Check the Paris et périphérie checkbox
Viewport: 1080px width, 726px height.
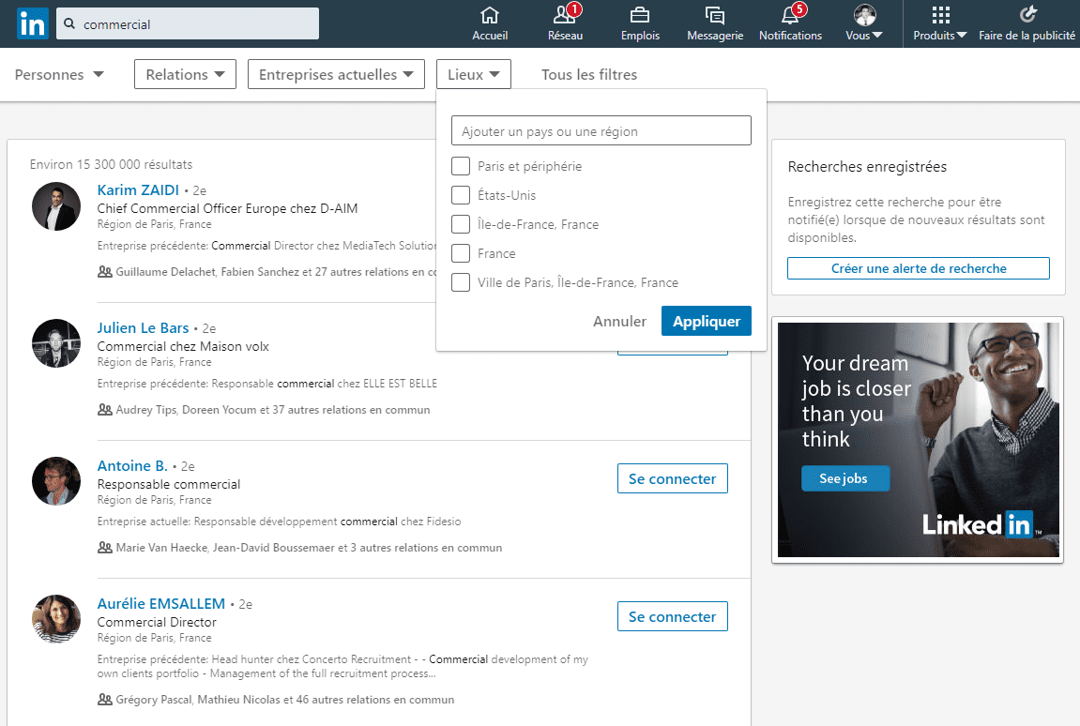point(461,166)
